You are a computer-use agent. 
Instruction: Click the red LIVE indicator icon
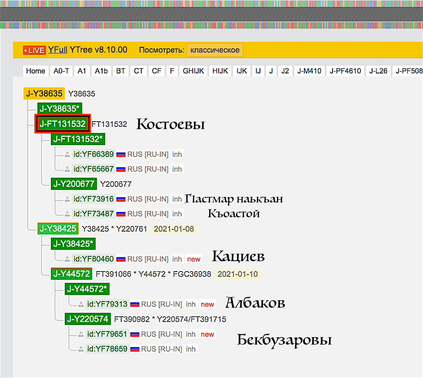click(x=34, y=50)
